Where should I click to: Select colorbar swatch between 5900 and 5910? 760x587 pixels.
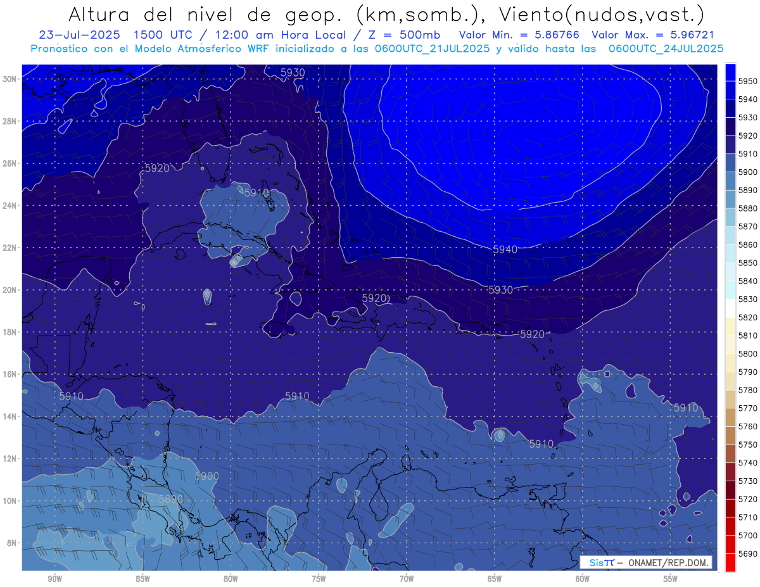click(x=730, y=163)
